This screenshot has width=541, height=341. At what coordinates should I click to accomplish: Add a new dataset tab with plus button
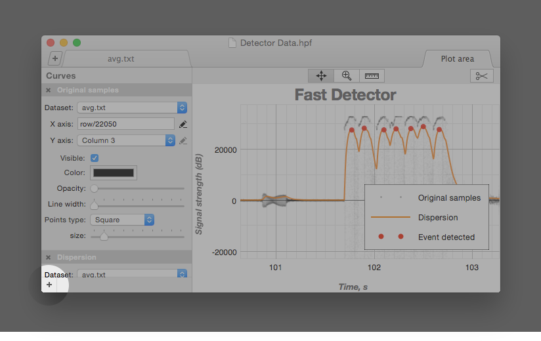[x=54, y=59]
